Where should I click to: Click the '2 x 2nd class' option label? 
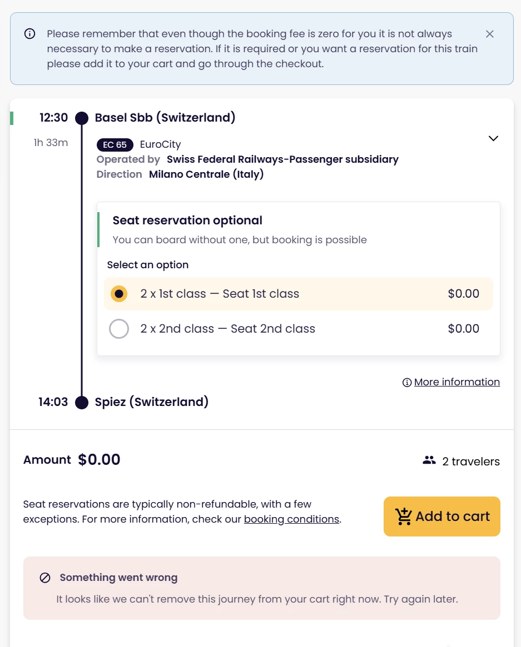[x=227, y=329]
